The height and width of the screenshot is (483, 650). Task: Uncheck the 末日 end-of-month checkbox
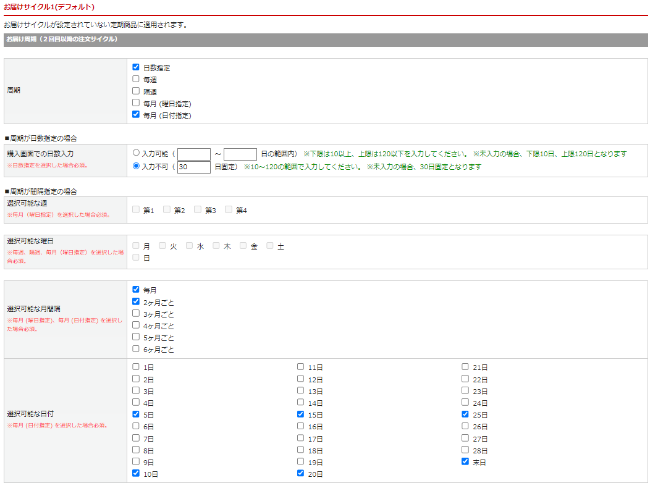[x=465, y=461]
